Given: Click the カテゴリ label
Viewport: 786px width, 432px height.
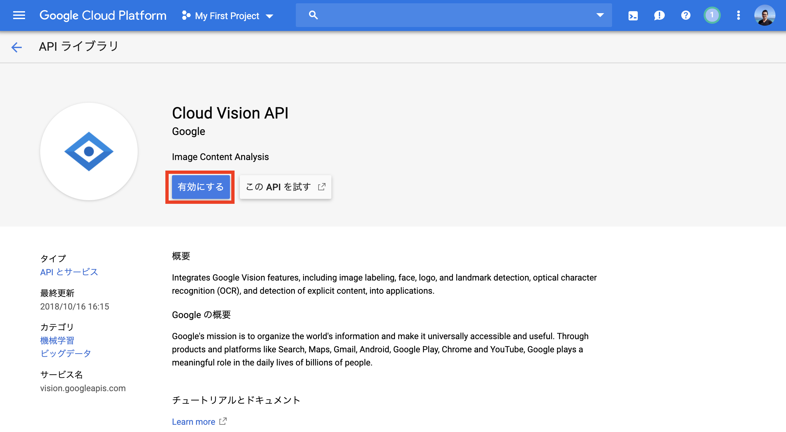Looking at the screenshot, I should pos(57,327).
